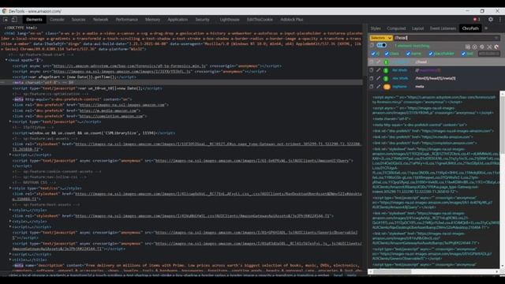505x284 pixels.
Task: Click the green count badge of Rel XPath
Action: tap(386, 70)
